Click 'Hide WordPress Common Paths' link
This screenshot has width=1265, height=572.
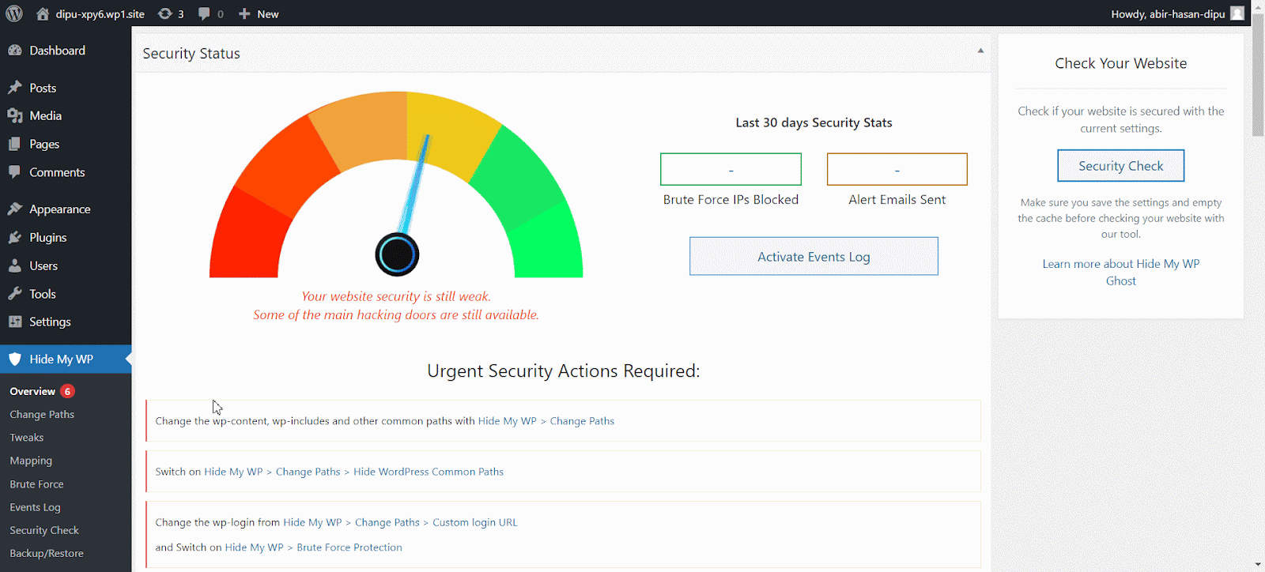[x=429, y=472]
